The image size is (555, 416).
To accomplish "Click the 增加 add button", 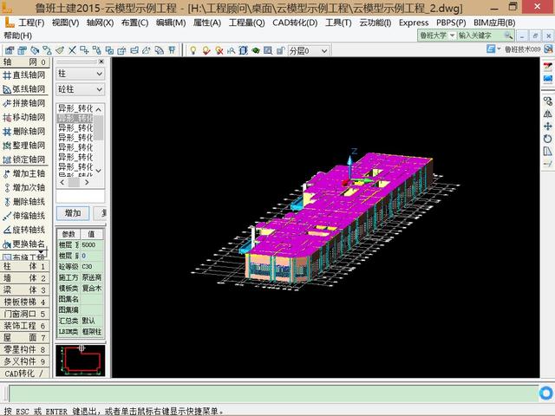I will [x=72, y=213].
